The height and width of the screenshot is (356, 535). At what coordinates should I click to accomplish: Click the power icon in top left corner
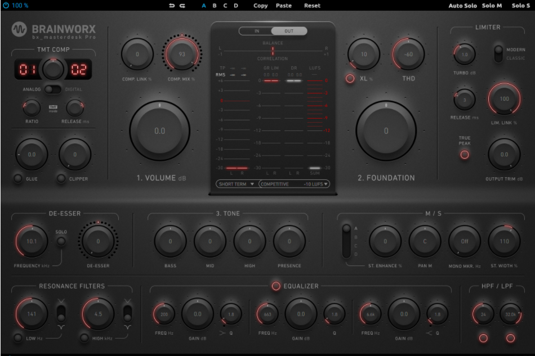click(x=5, y=6)
